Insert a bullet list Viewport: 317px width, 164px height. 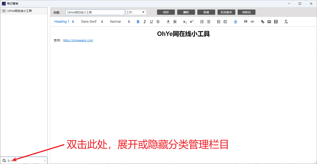[x=208, y=22]
